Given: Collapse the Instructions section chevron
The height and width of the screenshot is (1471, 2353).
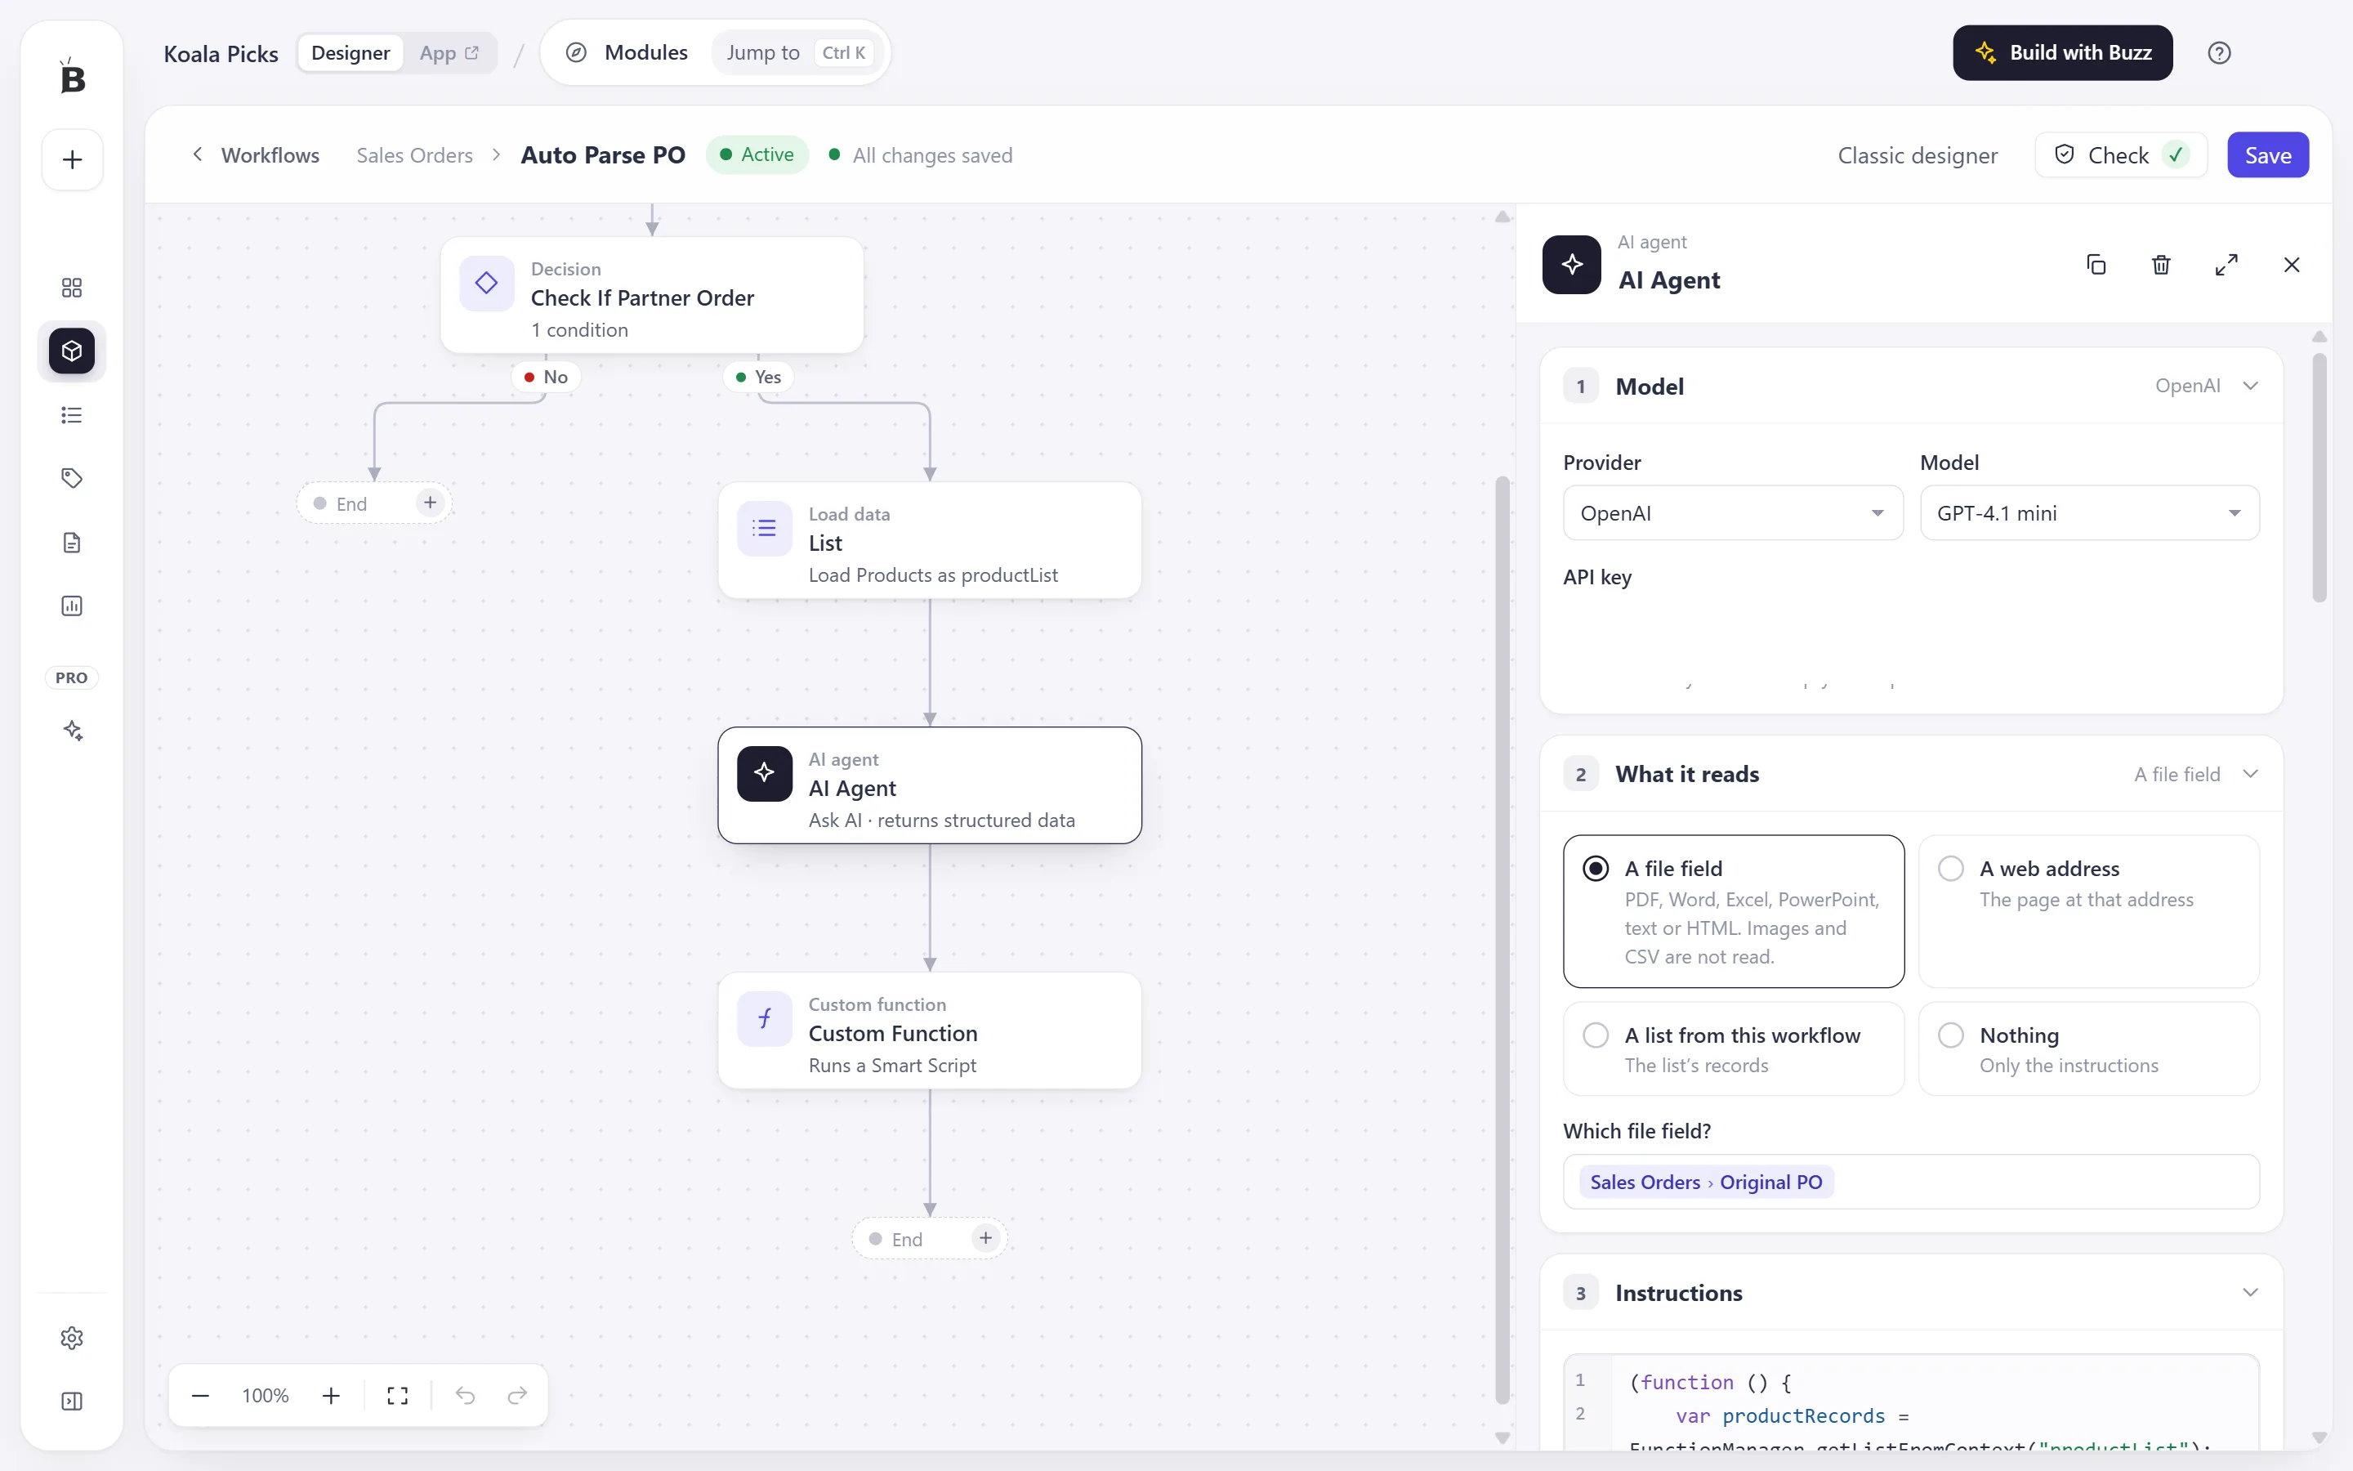Looking at the screenshot, I should 2250,1293.
